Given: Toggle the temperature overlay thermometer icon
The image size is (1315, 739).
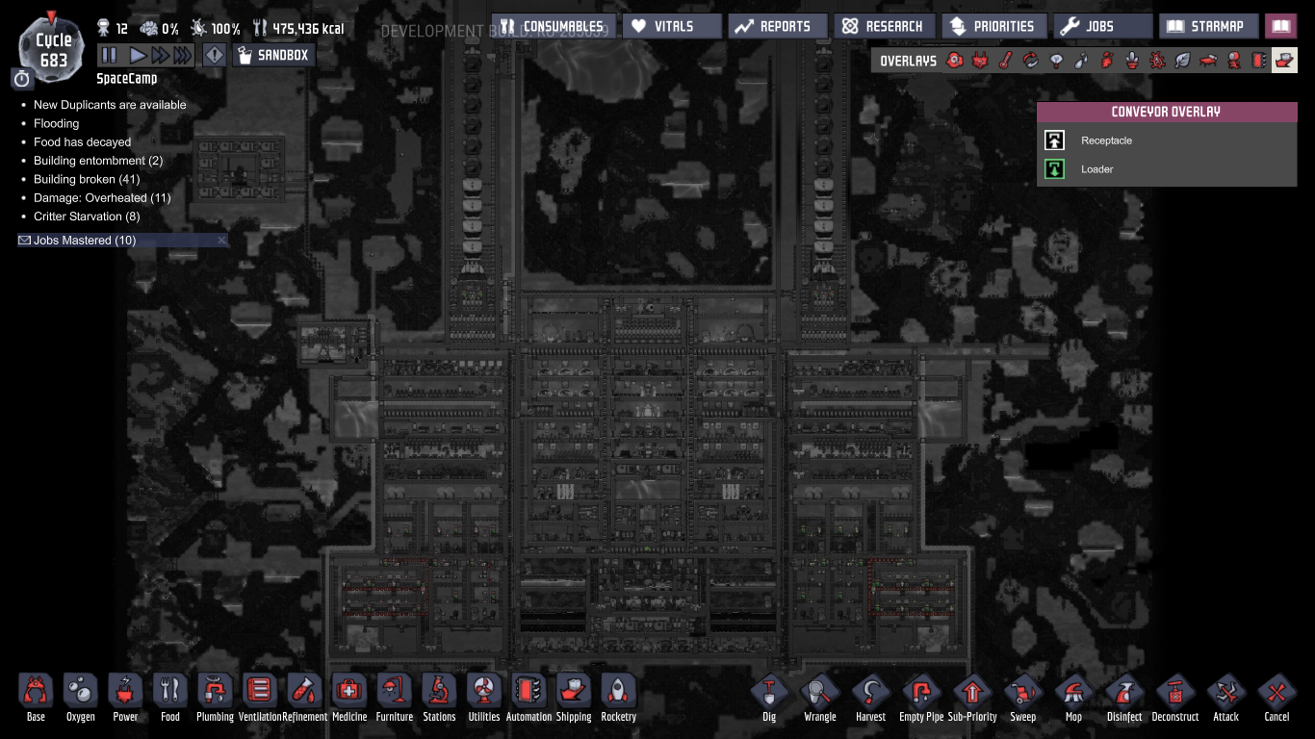Looking at the screenshot, I should point(1005,61).
